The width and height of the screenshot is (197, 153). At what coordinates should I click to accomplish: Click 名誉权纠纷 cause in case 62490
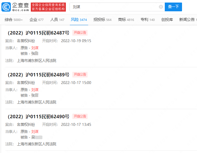click(x=26, y=124)
